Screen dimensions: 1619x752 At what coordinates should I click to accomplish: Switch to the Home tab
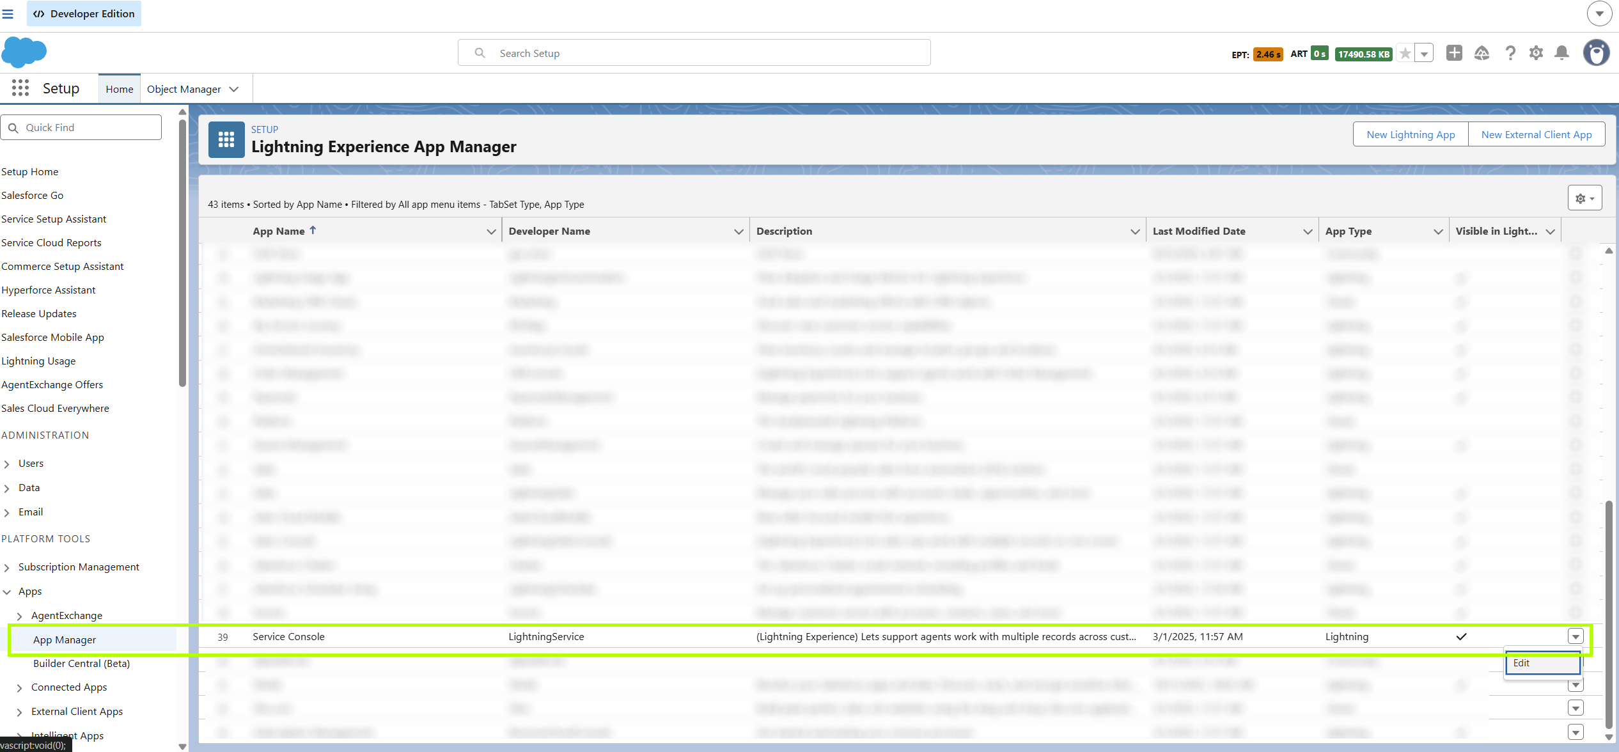120,89
